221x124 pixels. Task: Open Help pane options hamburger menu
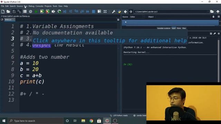219,17
